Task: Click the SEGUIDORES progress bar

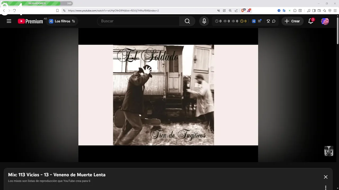Action: [x=37, y=3]
